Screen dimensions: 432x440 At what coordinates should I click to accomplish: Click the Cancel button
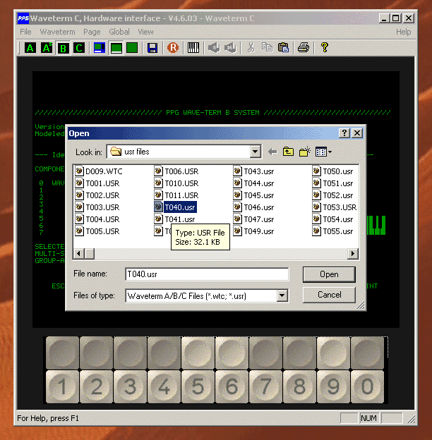[x=329, y=295]
